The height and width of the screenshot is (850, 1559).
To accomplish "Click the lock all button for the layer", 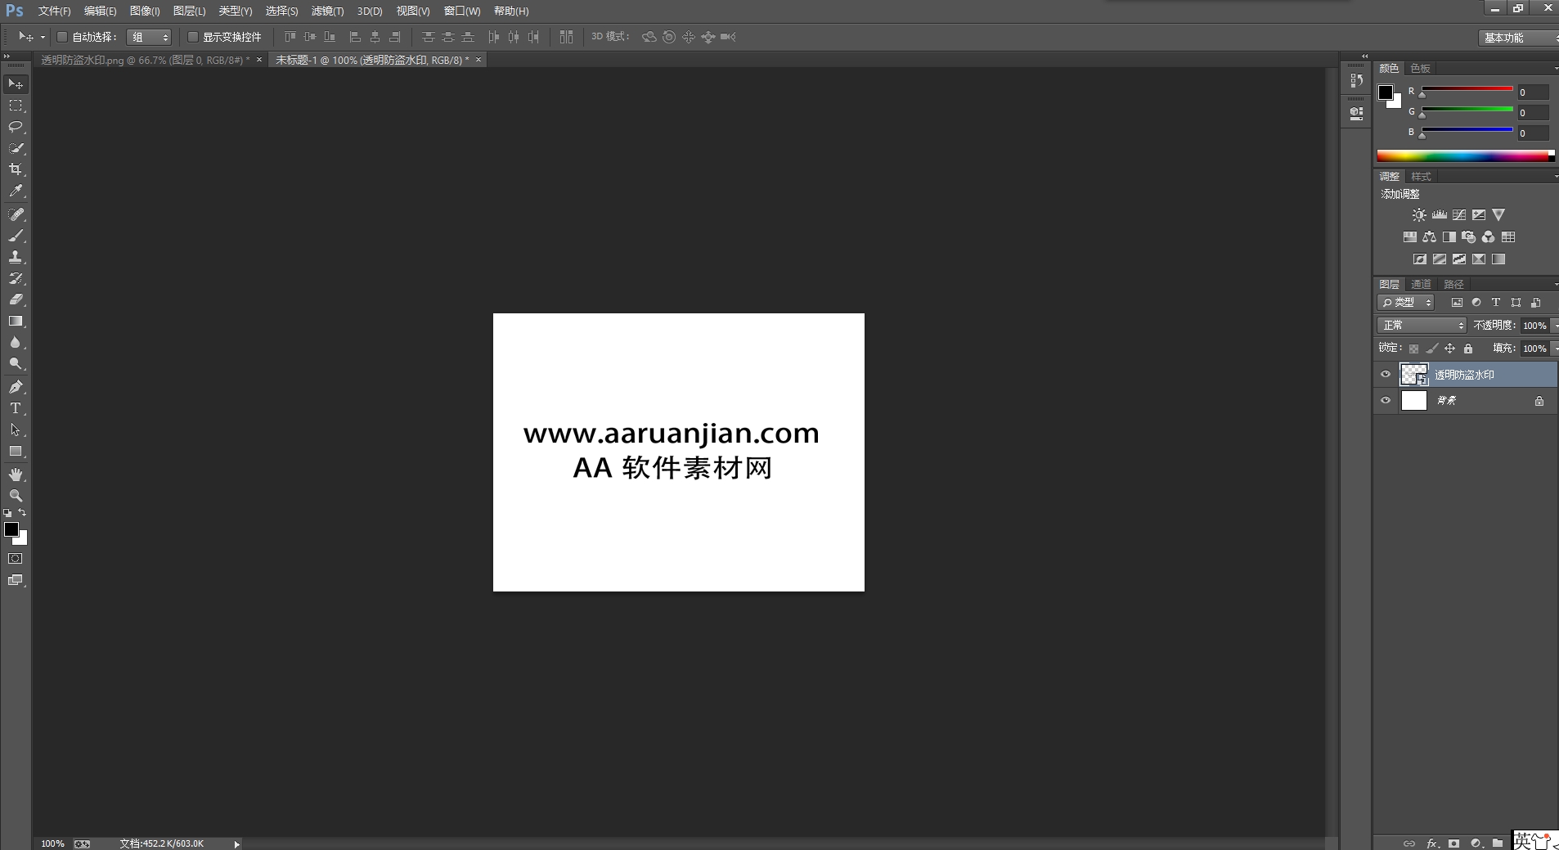I will pyautogui.click(x=1468, y=348).
